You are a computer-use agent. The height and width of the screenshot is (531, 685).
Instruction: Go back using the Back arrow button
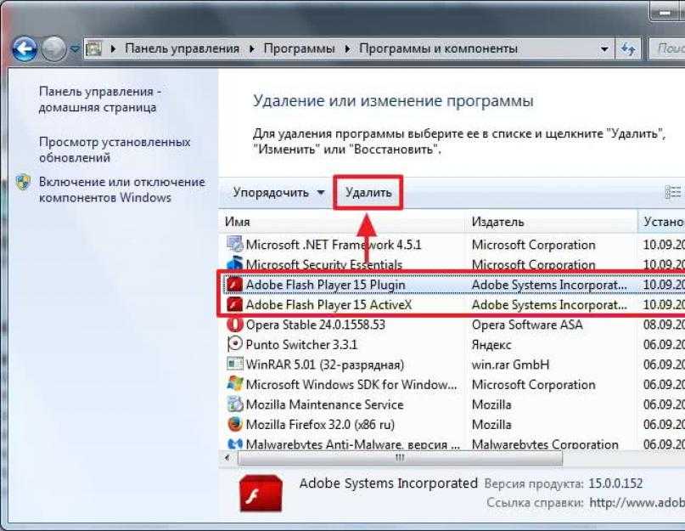[25, 48]
